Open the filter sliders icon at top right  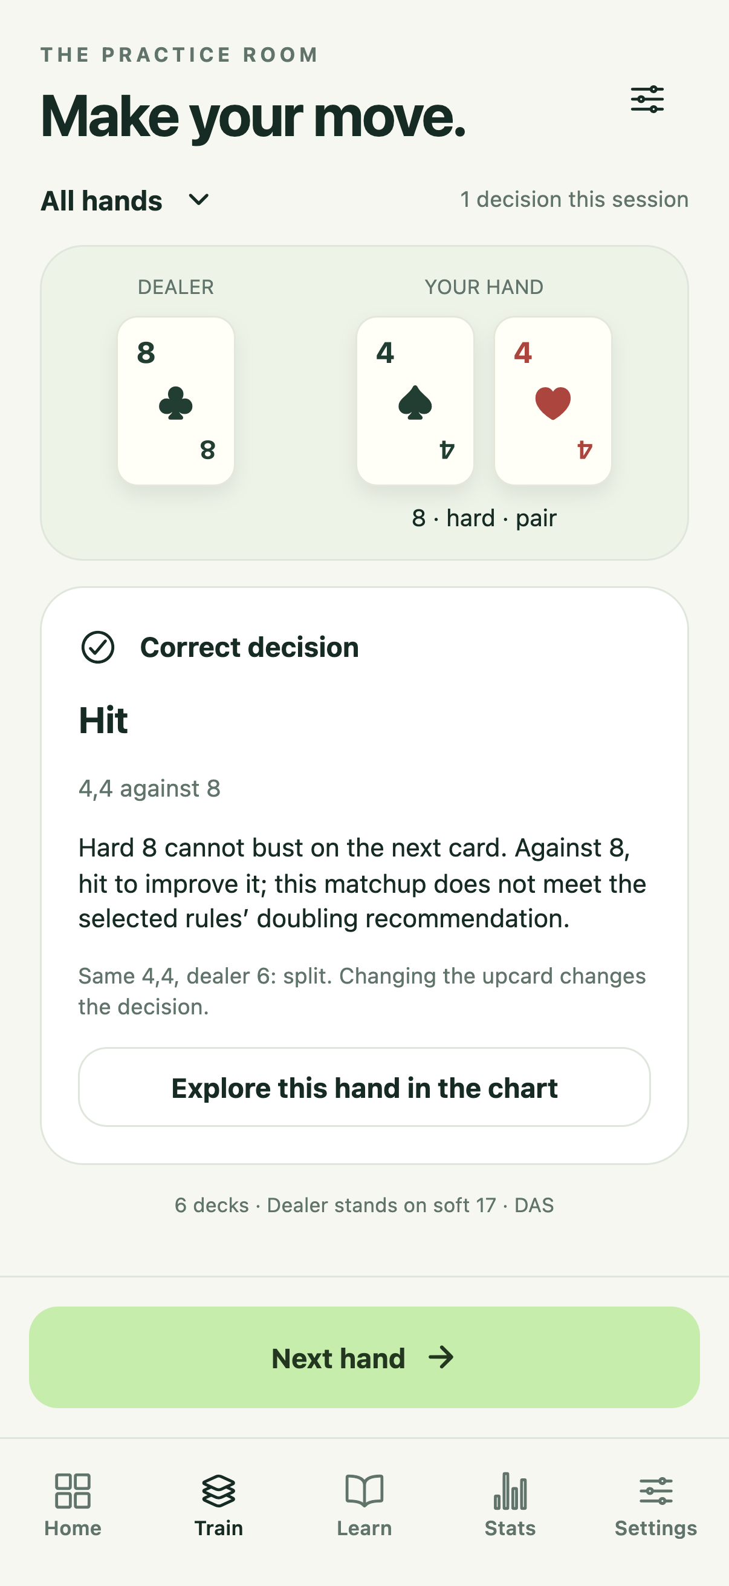(x=647, y=99)
